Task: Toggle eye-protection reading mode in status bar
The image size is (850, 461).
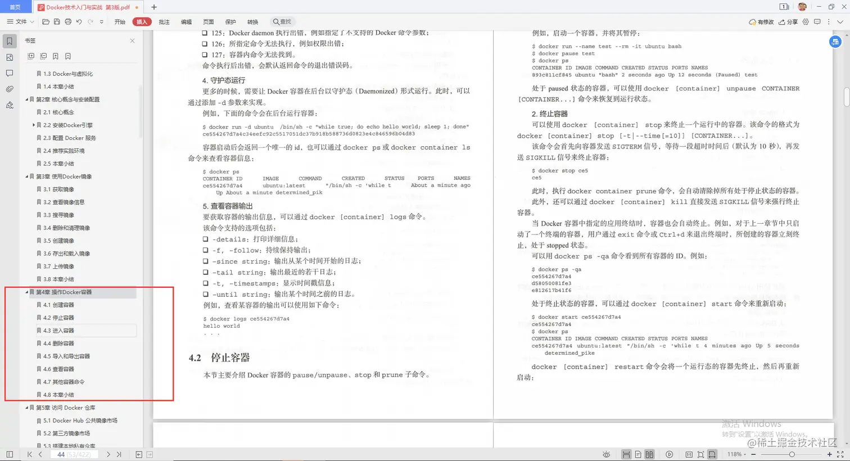Action: click(606, 454)
